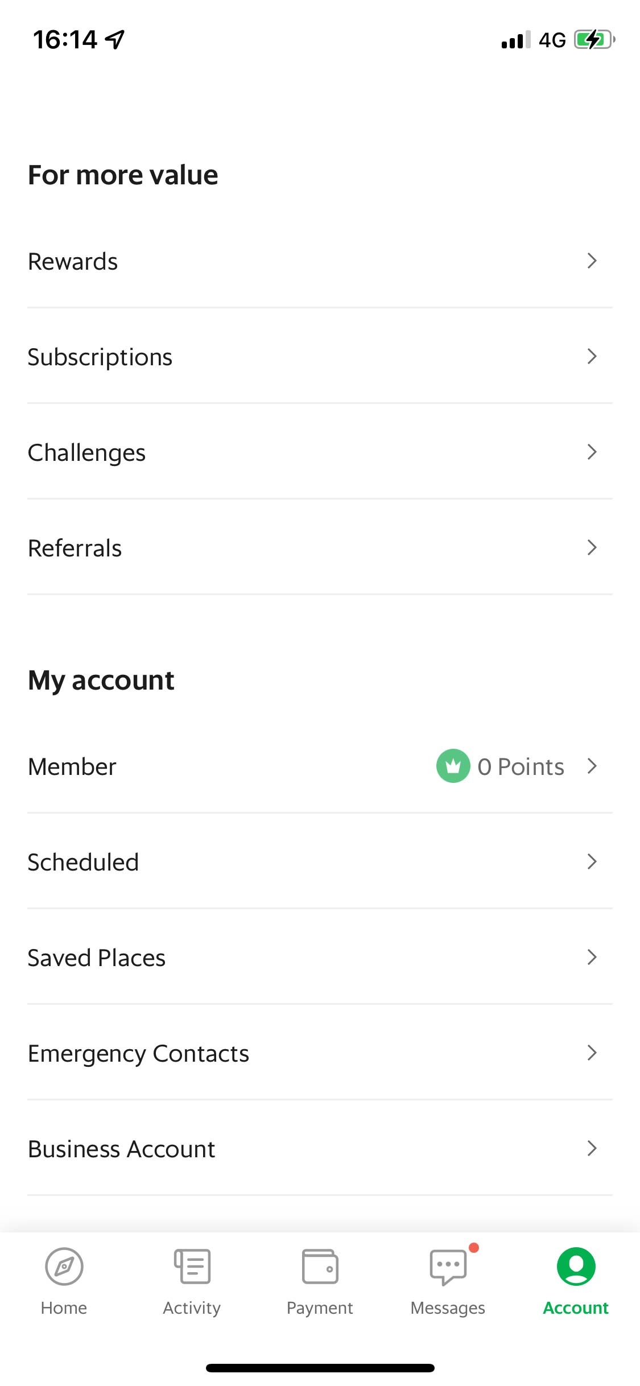Tap the chevron next to Referrals

point(592,547)
